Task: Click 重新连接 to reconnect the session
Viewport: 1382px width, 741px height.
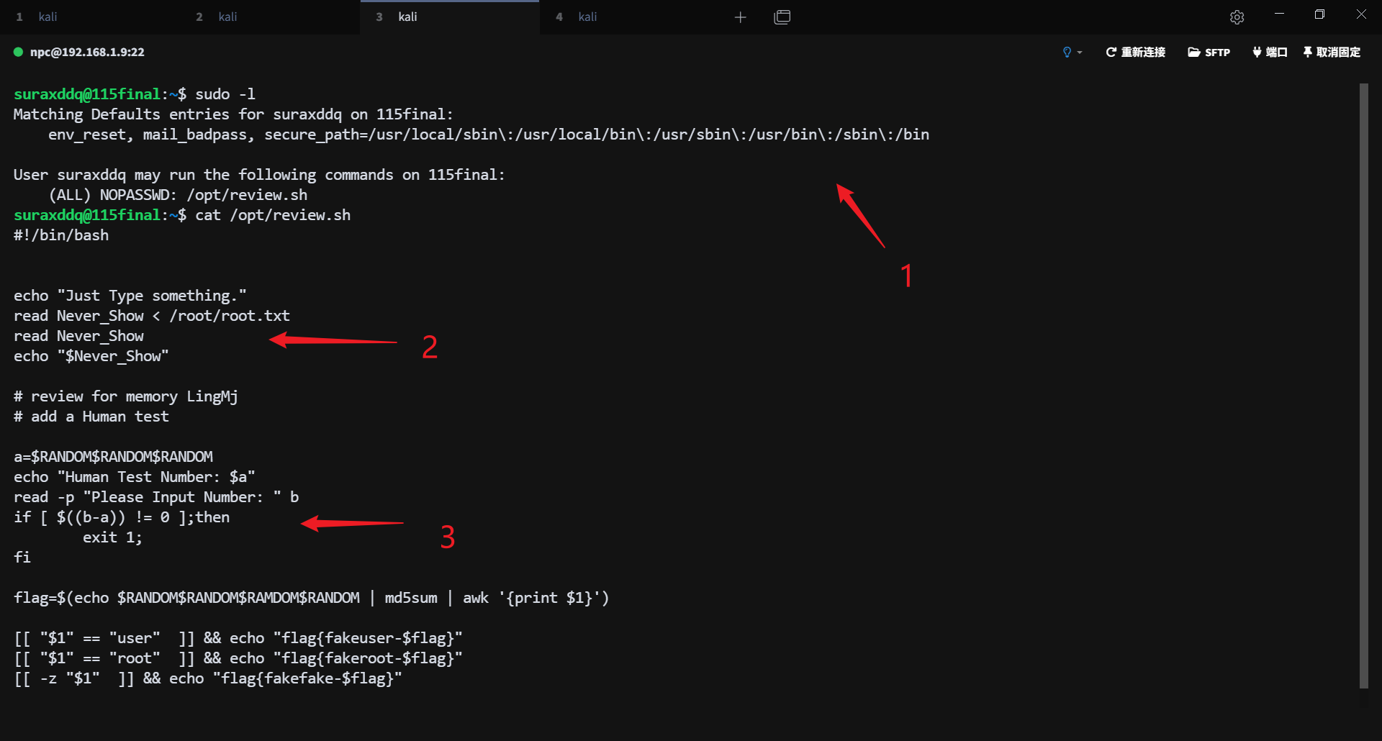Action: (x=1135, y=52)
